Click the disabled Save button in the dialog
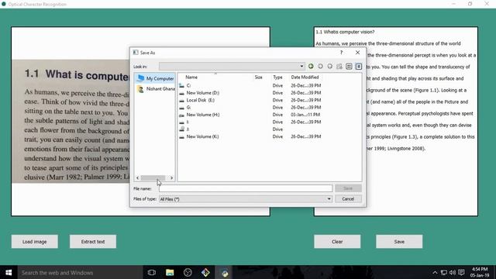496x279 pixels. click(348, 188)
